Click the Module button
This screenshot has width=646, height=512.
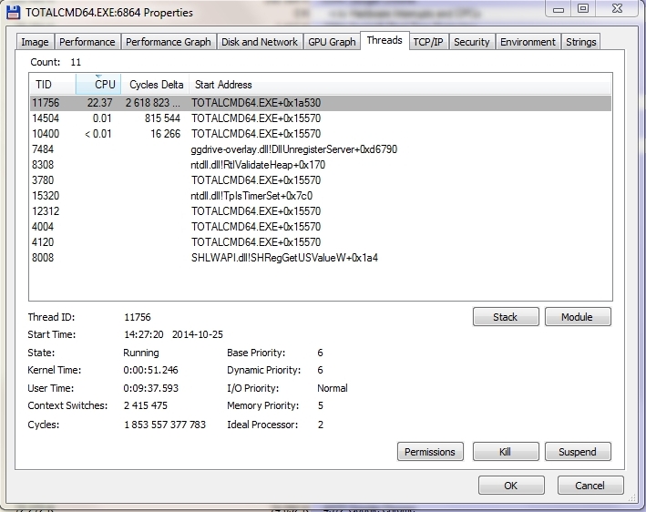pos(578,317)
